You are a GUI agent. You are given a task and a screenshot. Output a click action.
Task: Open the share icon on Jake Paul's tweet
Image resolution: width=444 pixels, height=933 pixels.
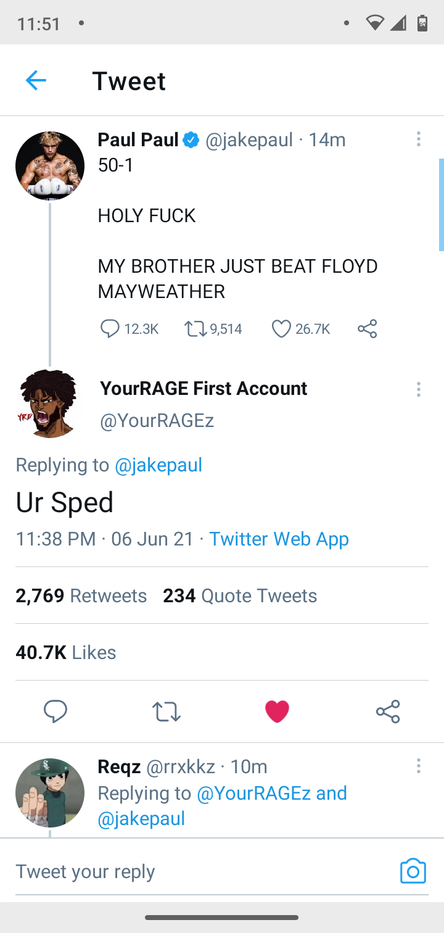367,329
